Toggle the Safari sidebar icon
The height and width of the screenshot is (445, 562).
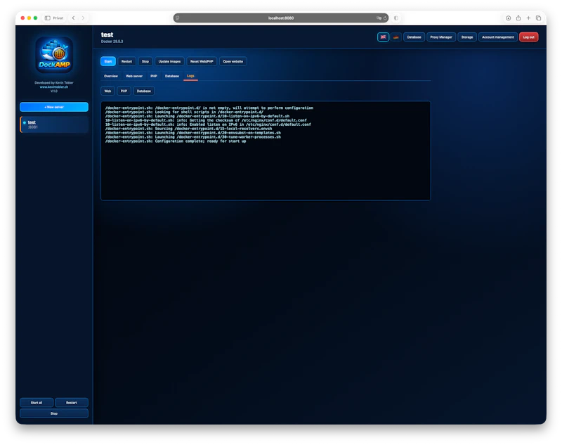tap(47, 18)
